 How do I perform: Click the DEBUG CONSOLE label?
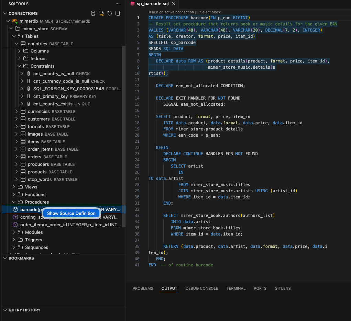tap(202, 288)
